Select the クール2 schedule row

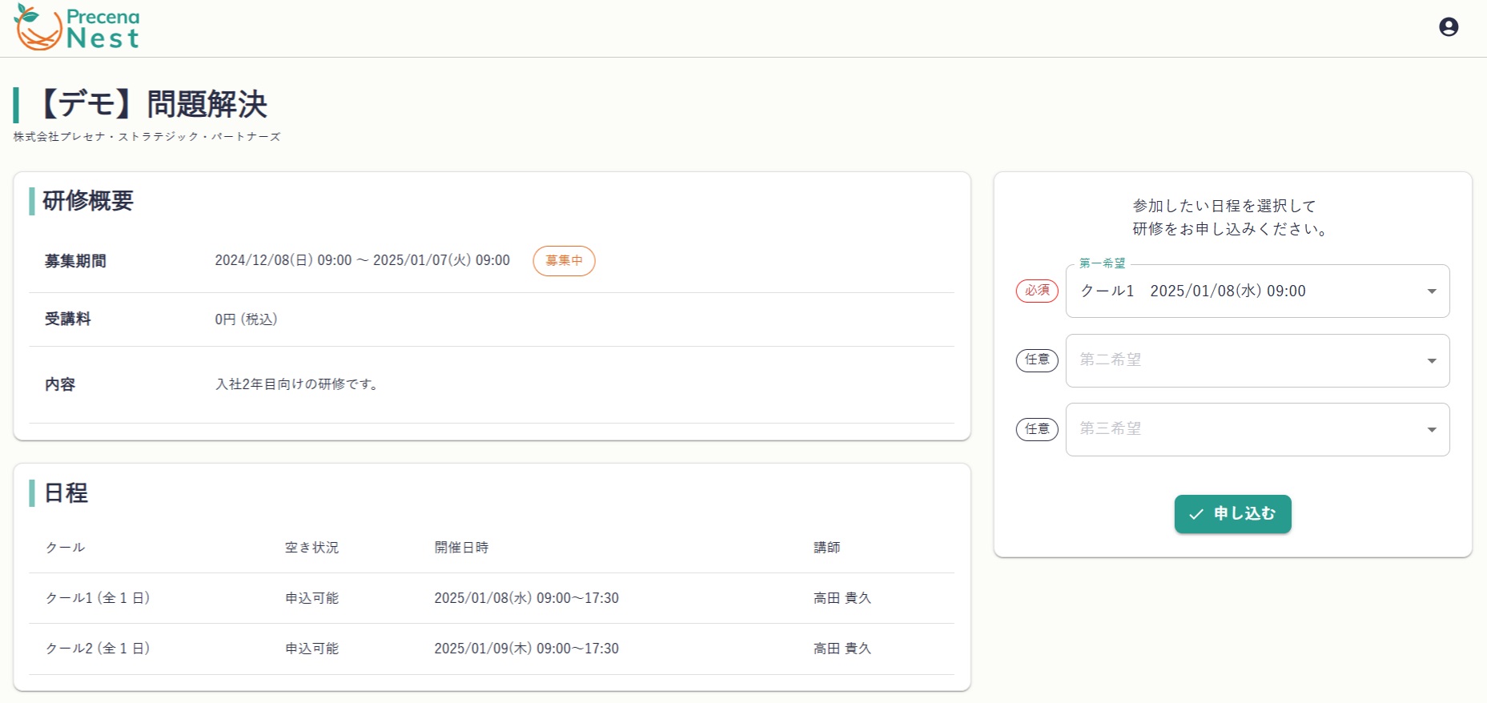click(x=492, y=649)
